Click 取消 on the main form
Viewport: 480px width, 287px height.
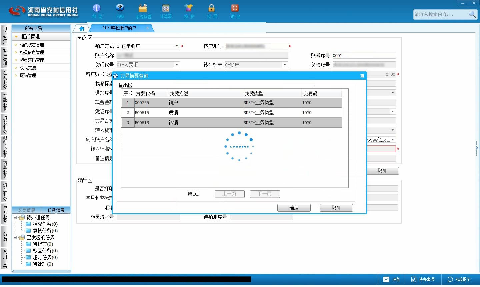coord(382,171)
